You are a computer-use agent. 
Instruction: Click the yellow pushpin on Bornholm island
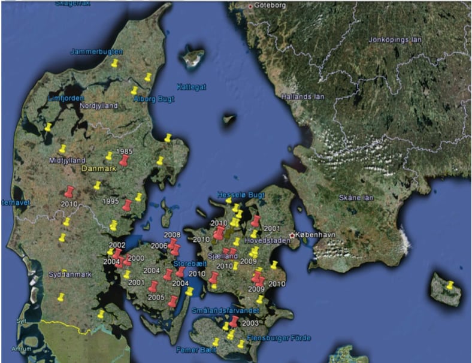[449, 285]
